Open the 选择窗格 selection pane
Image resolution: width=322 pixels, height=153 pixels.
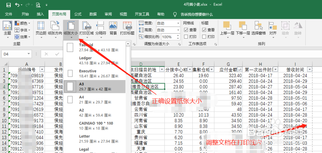(259, 28)
